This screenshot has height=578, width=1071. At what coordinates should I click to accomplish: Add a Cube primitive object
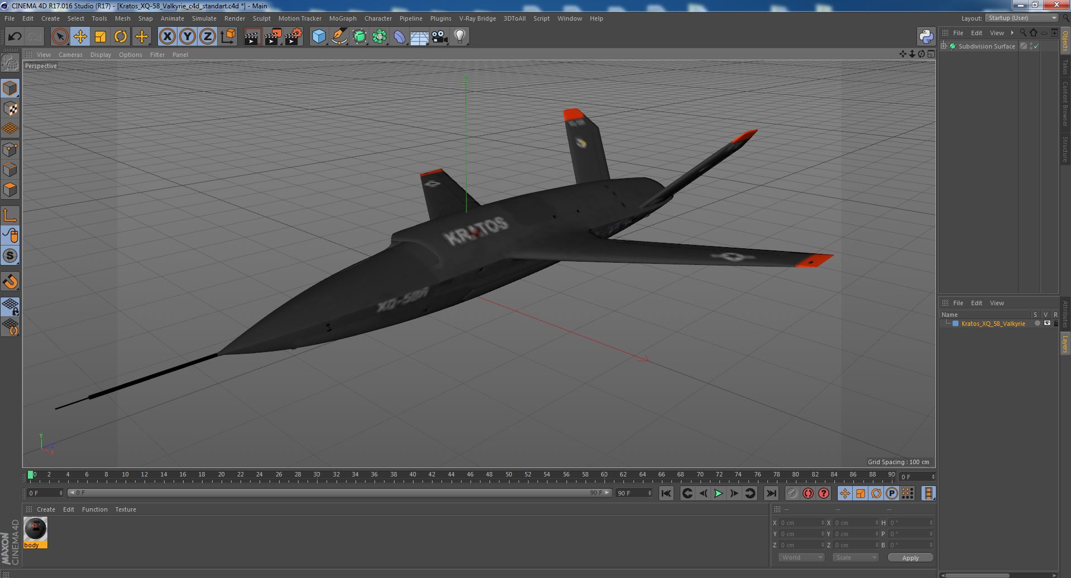319,37
